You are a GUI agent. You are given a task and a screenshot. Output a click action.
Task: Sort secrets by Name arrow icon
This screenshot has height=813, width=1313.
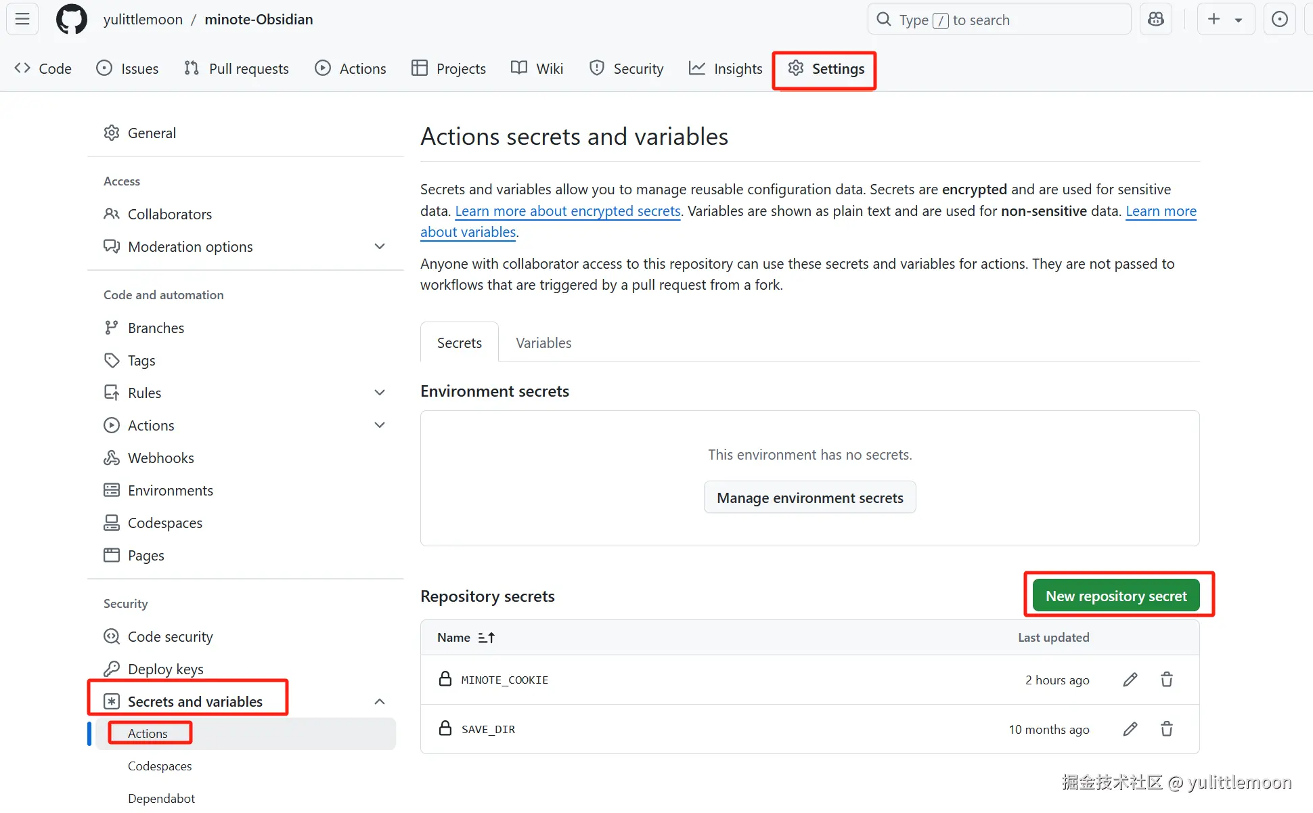pos(486,638)
